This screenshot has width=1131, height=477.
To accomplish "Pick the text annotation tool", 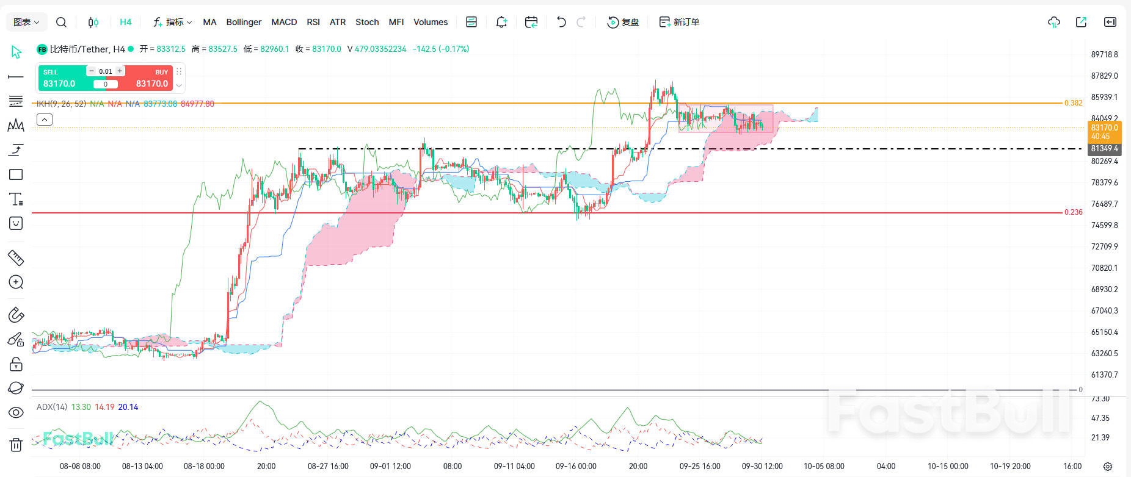I will pyautogui.click(x=16, y=199).
